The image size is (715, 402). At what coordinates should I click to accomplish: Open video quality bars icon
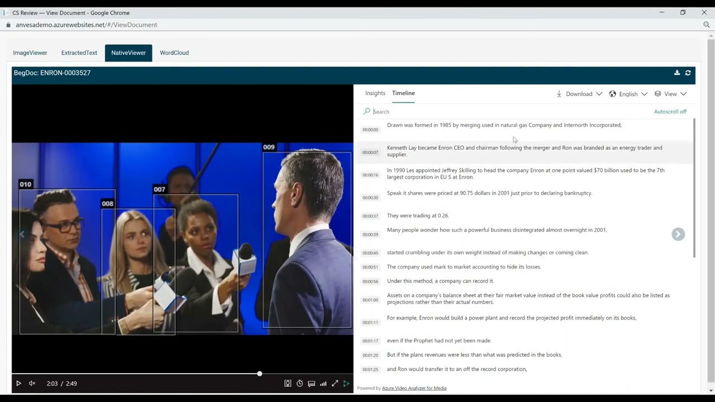(x=323, y=384)
